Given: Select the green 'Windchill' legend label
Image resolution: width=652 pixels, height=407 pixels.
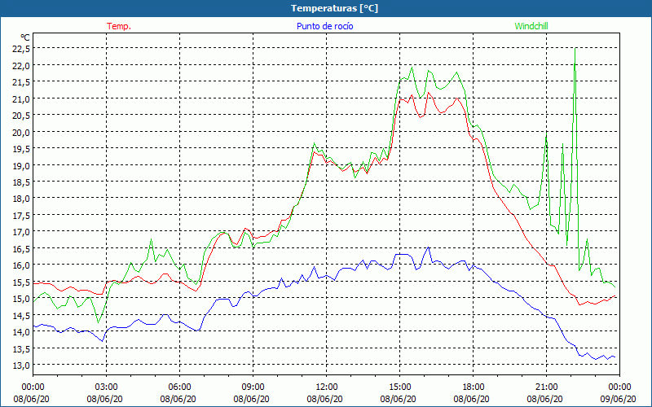Looking at the screenshot, I should click(x=531, y=26).
